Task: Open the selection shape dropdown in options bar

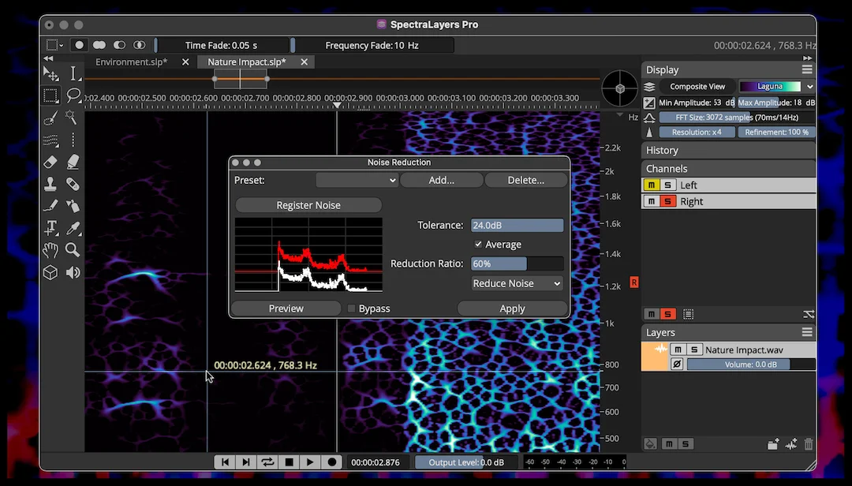Action: pos(55,45)
